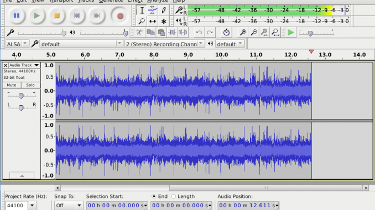Select the Selection (I-beam) tool

tap(142, 10)
